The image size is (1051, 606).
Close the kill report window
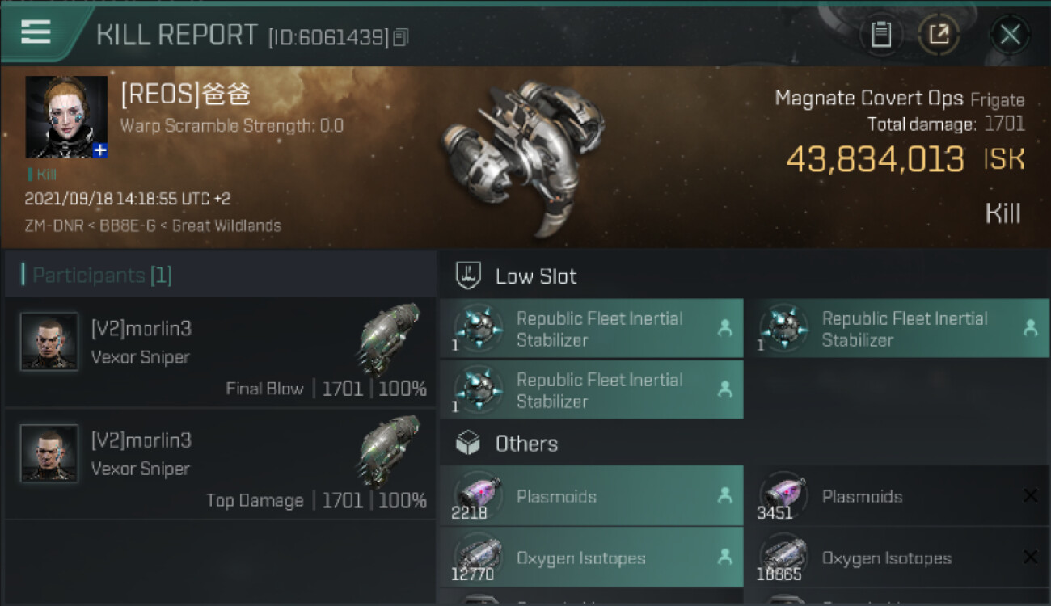pos(1010,35)
